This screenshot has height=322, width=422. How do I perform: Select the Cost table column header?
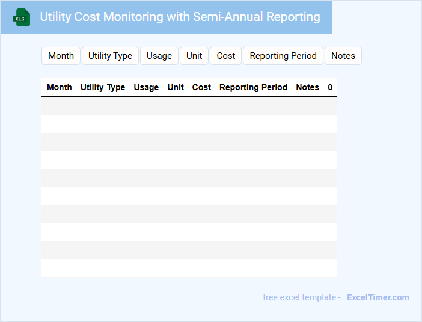(x=201, y=87)
